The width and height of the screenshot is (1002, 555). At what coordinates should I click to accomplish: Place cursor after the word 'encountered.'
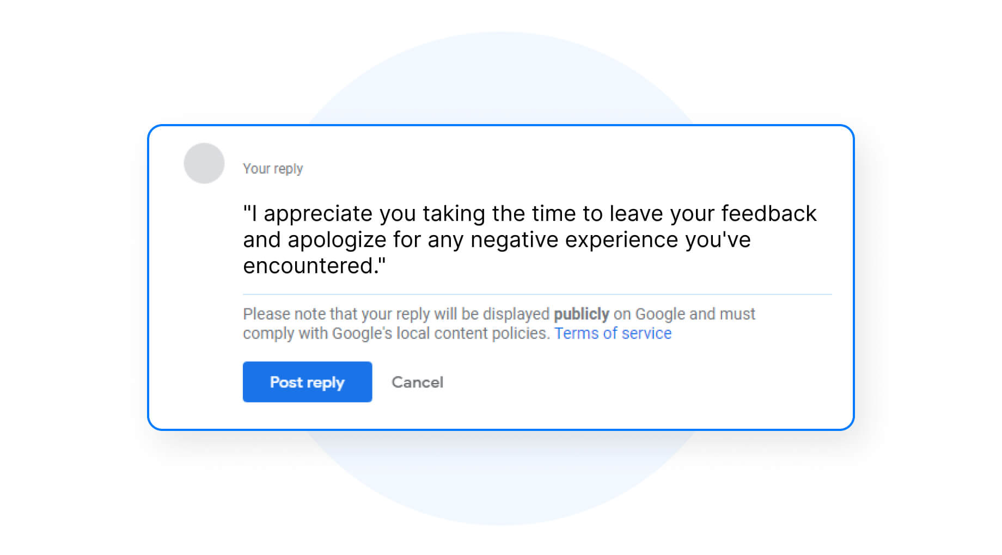click(379, 266)
